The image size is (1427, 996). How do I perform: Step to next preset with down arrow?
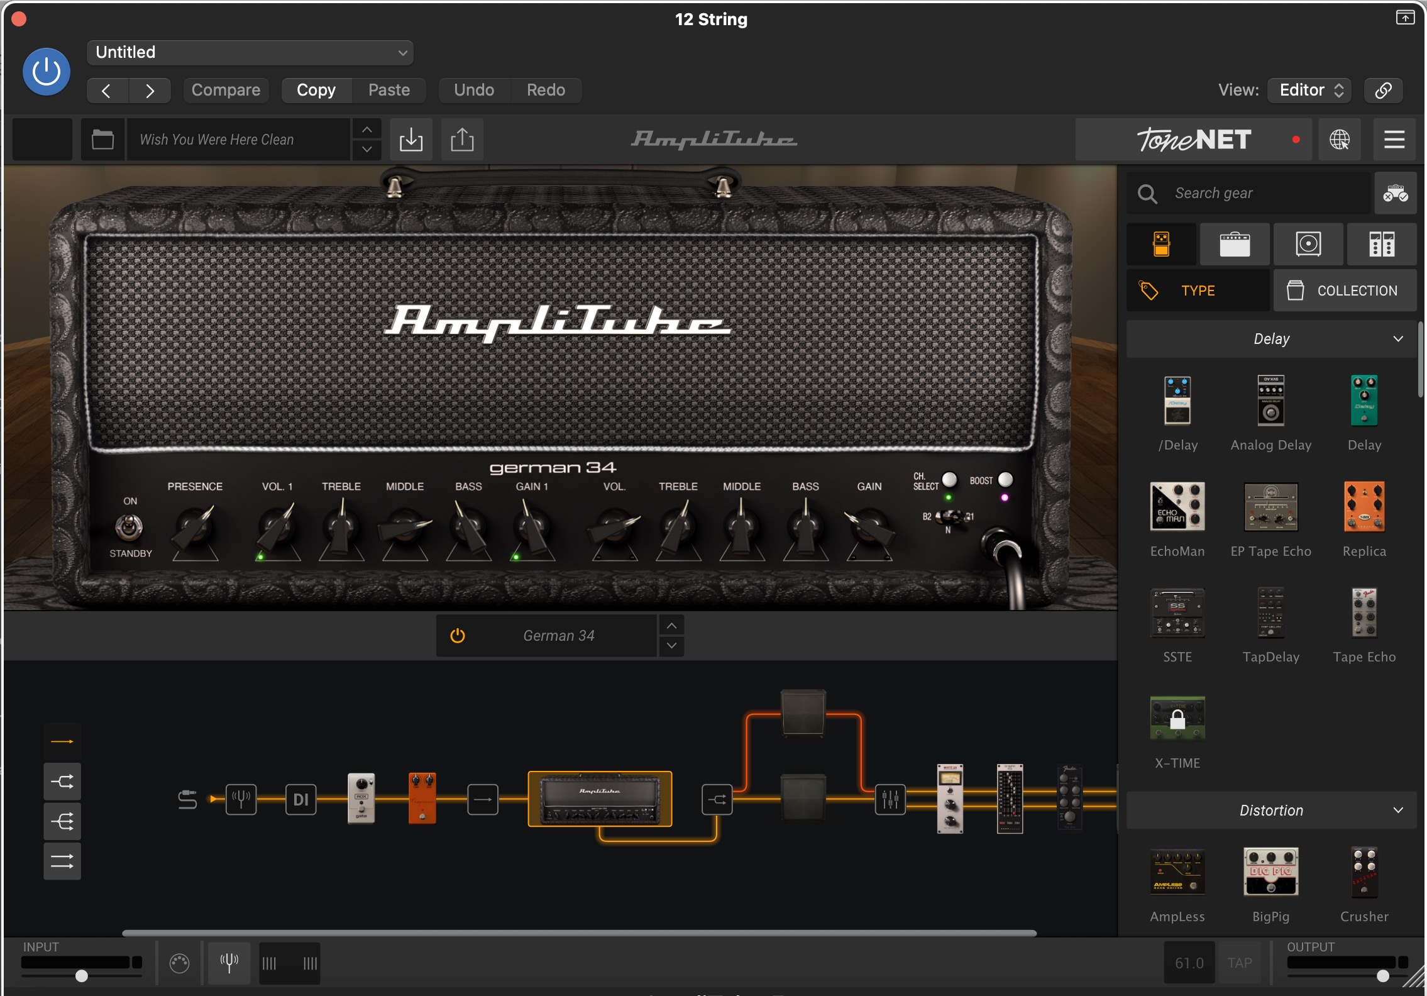pos(367,150)
